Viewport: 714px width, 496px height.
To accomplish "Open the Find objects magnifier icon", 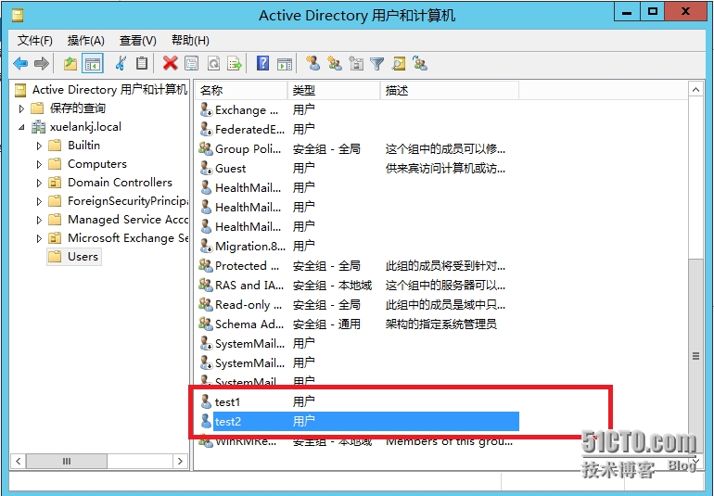I will click(399, 63).
